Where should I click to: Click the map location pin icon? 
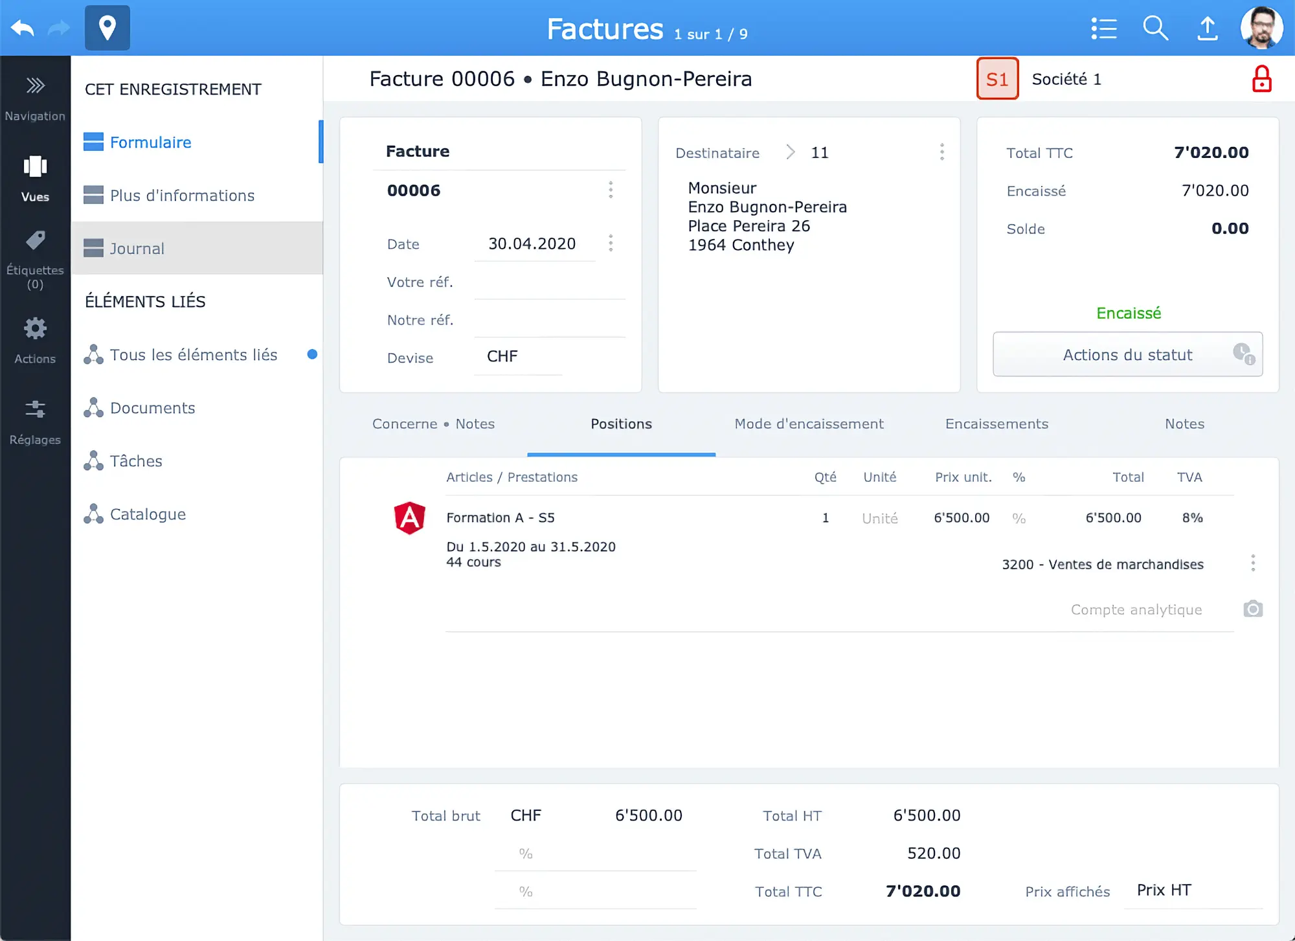(x=107, y=28)
